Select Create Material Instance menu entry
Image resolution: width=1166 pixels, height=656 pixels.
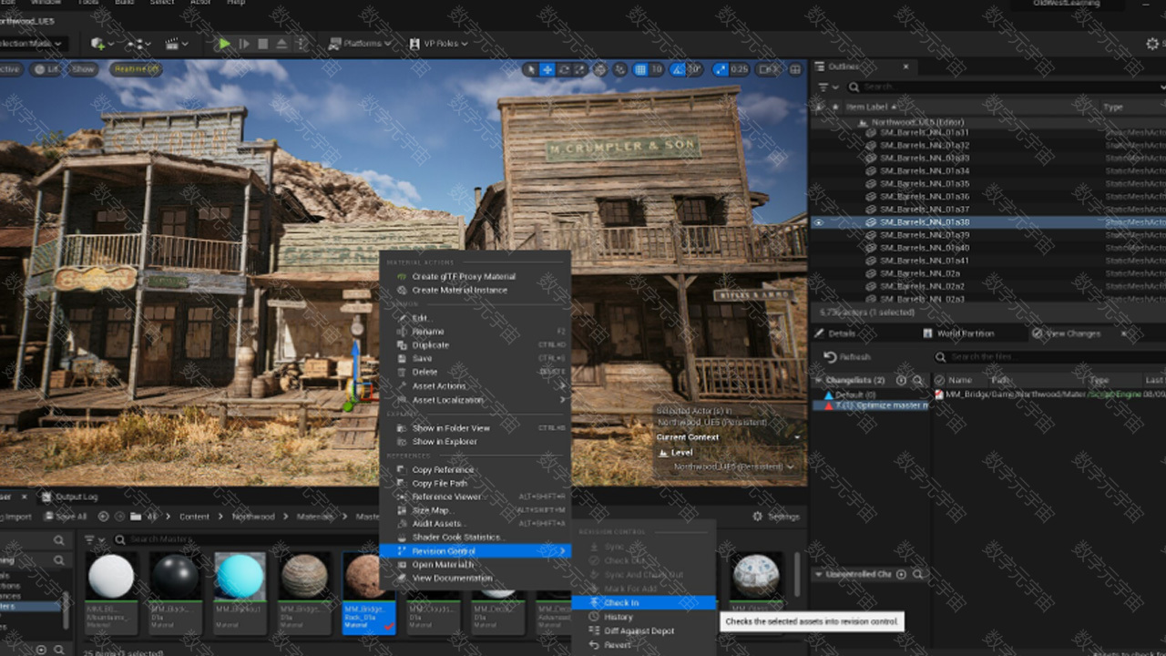point(459,290)
